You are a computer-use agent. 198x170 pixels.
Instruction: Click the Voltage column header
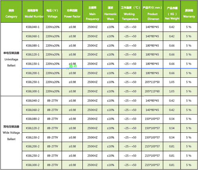(53, 12)
